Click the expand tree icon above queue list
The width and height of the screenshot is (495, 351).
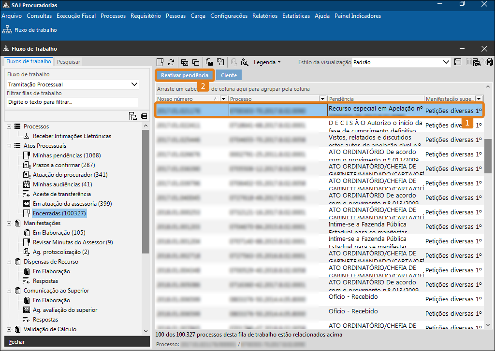pos(133,116)
